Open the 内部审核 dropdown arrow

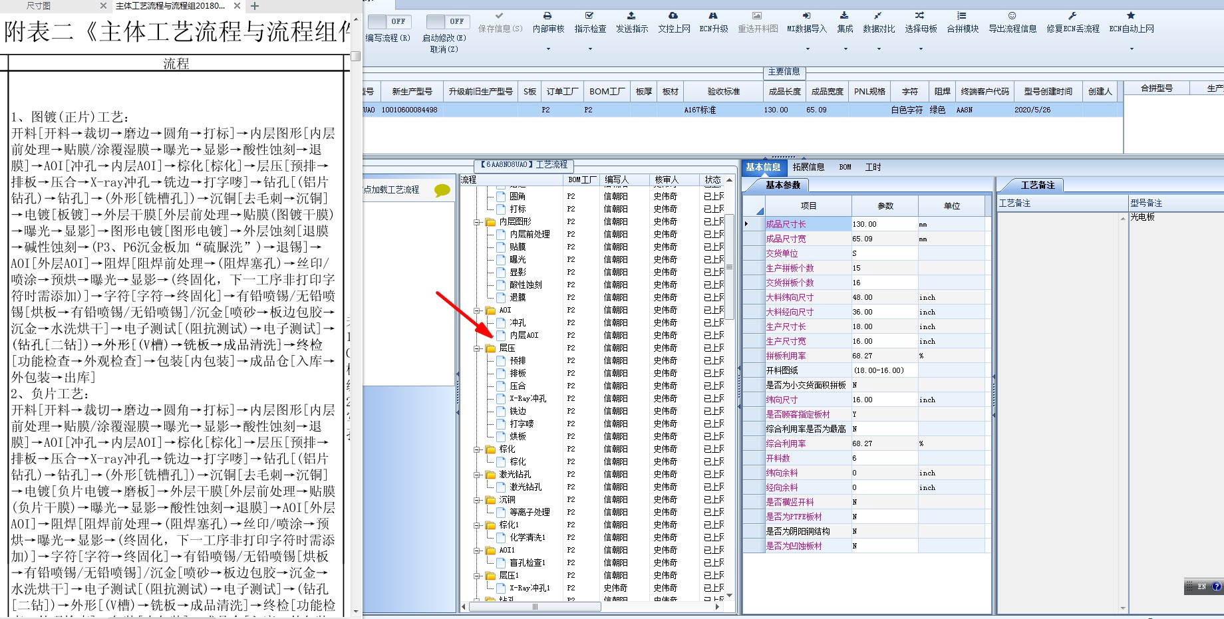click(x=548, y=49)
